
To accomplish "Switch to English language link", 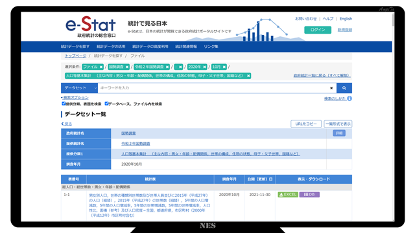I will (x=346, y=19).
